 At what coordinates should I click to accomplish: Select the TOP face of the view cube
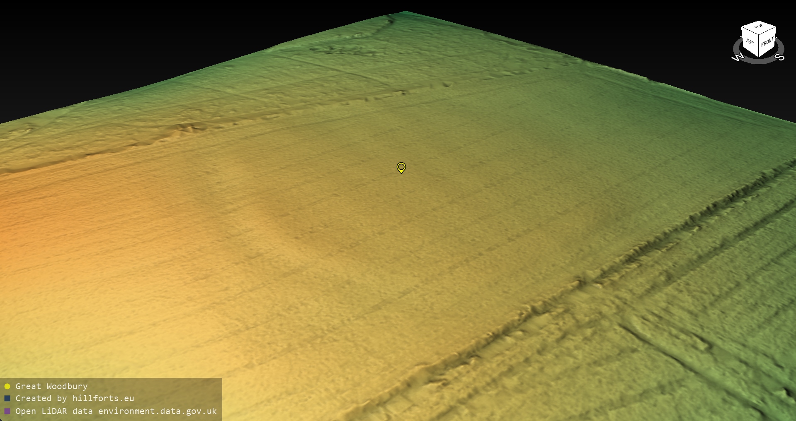(759, 27)
